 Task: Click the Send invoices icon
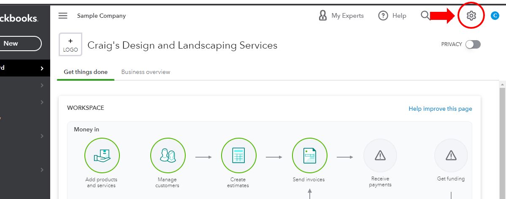click(x=309, y=155)
